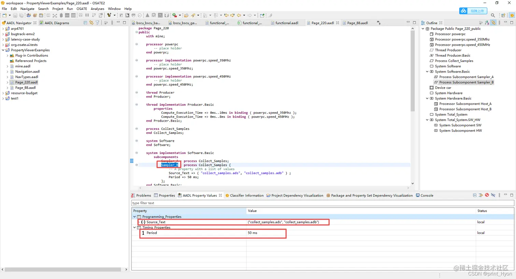Collapse the Programming_Properties group

[134, 217]
